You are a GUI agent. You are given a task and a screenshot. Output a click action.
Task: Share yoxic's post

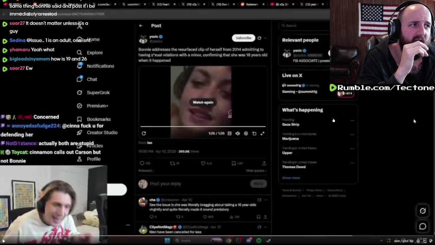pyautogui.click(x=264, y=163)
